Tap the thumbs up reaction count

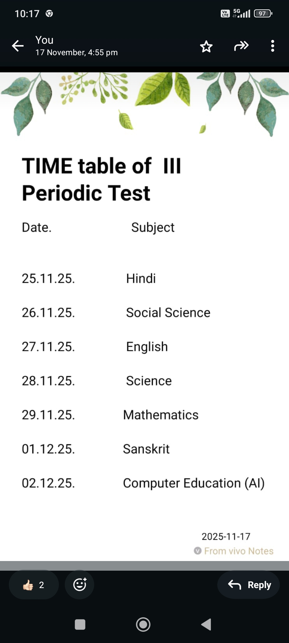(x=34, y=585)
